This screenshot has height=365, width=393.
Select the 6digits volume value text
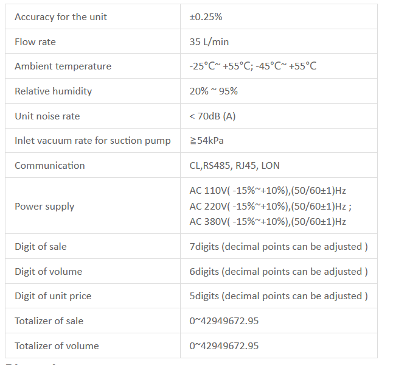279,272
